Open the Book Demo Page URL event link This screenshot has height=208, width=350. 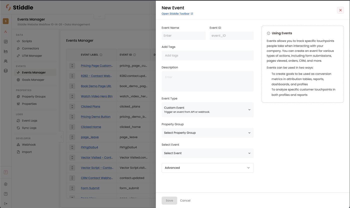(x=96, y=86)
